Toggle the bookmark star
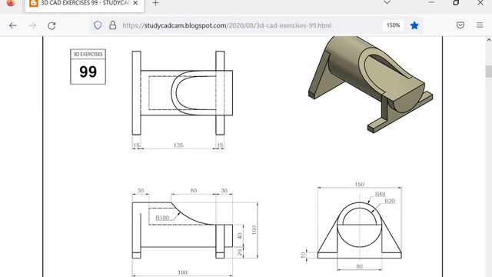 [414, 25]
